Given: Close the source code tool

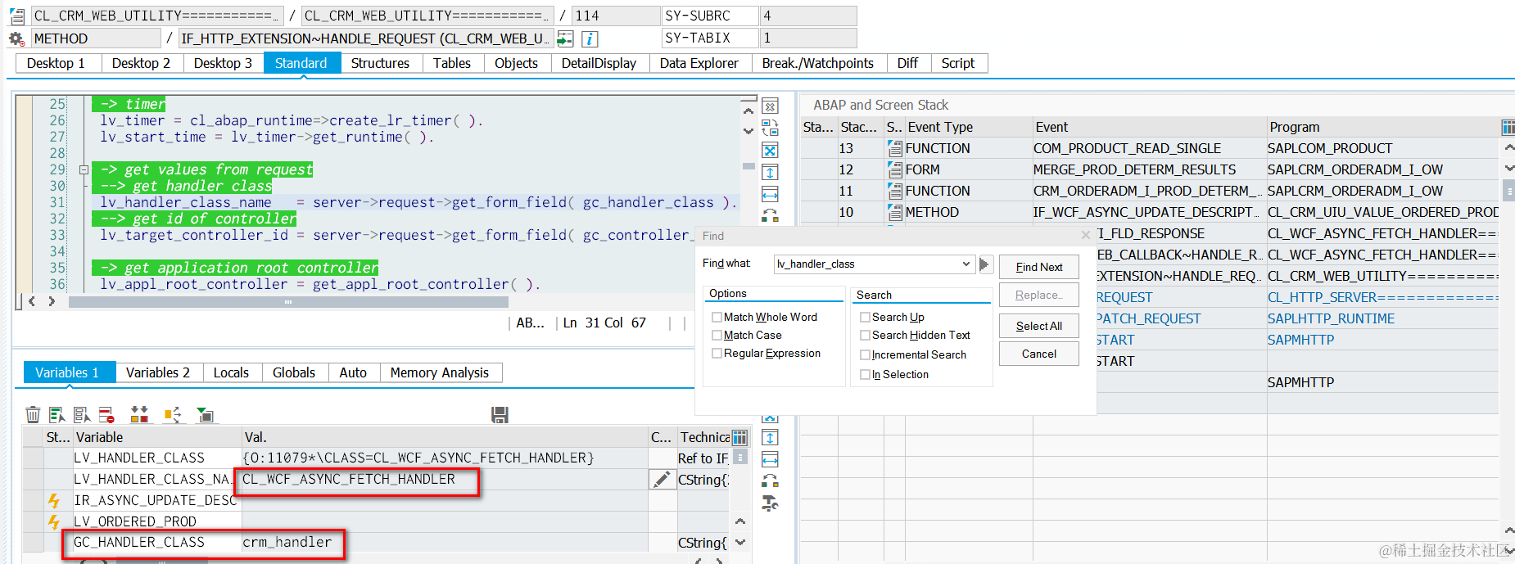Looking at the screenshot, I should (x=770, y=106).
